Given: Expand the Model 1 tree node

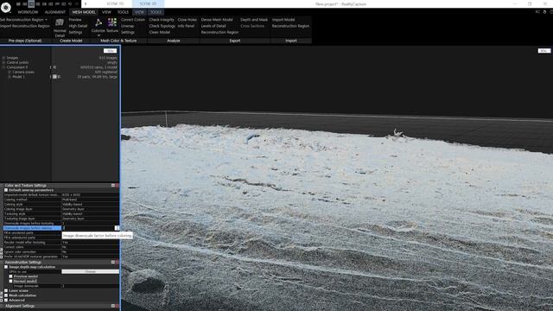Looking at the screenshot, I should click(10, 77).
